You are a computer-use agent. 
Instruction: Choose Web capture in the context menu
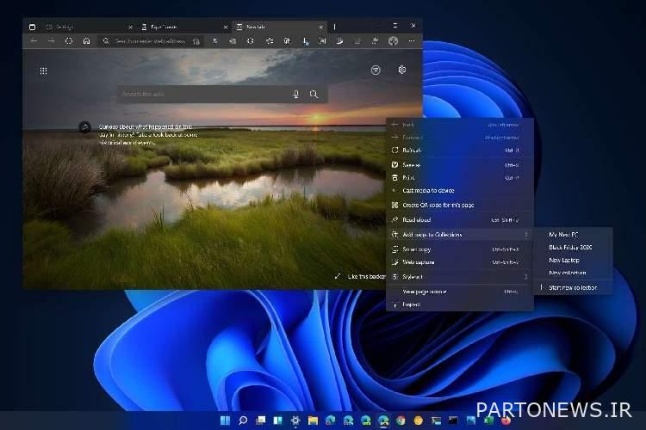[x=459, y=262]
